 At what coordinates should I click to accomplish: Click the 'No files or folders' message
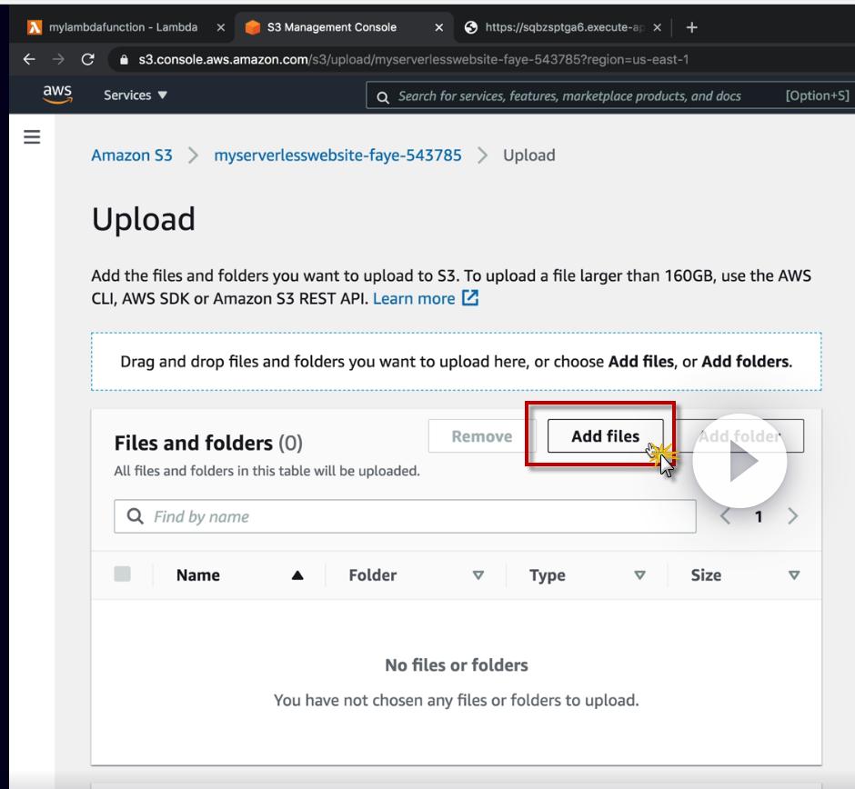click(x=457, y=664)
